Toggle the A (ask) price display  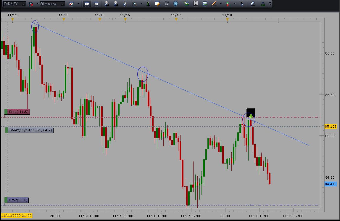click(96, 4)
